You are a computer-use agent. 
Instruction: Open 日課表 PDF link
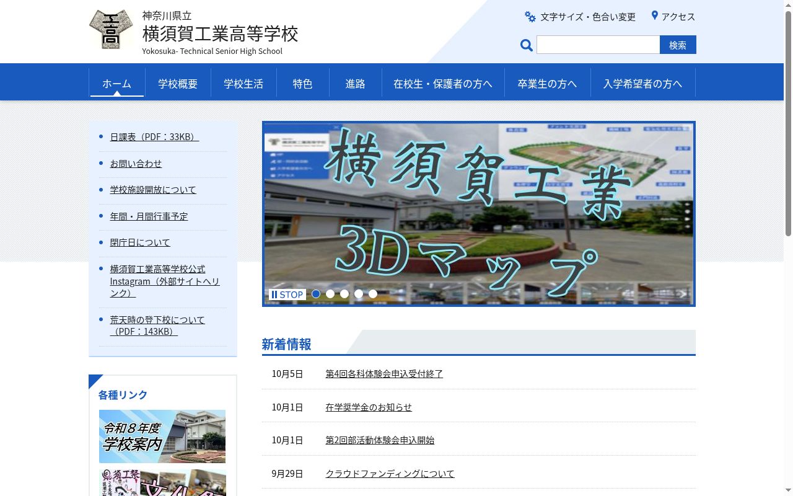click(154, 137)
